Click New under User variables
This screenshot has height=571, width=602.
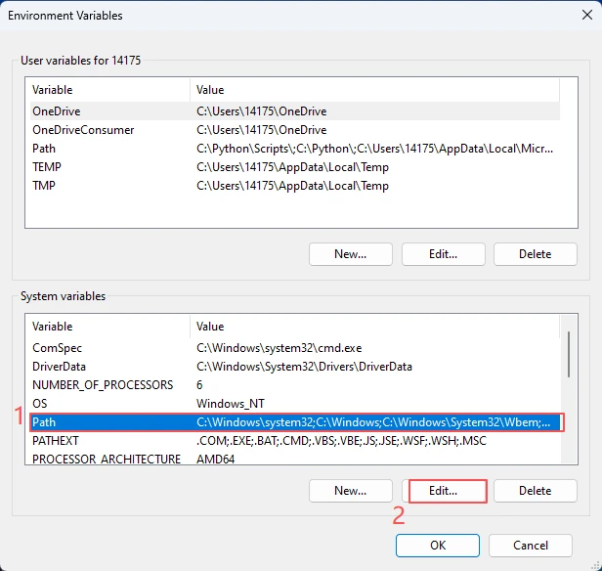point(350,254)
